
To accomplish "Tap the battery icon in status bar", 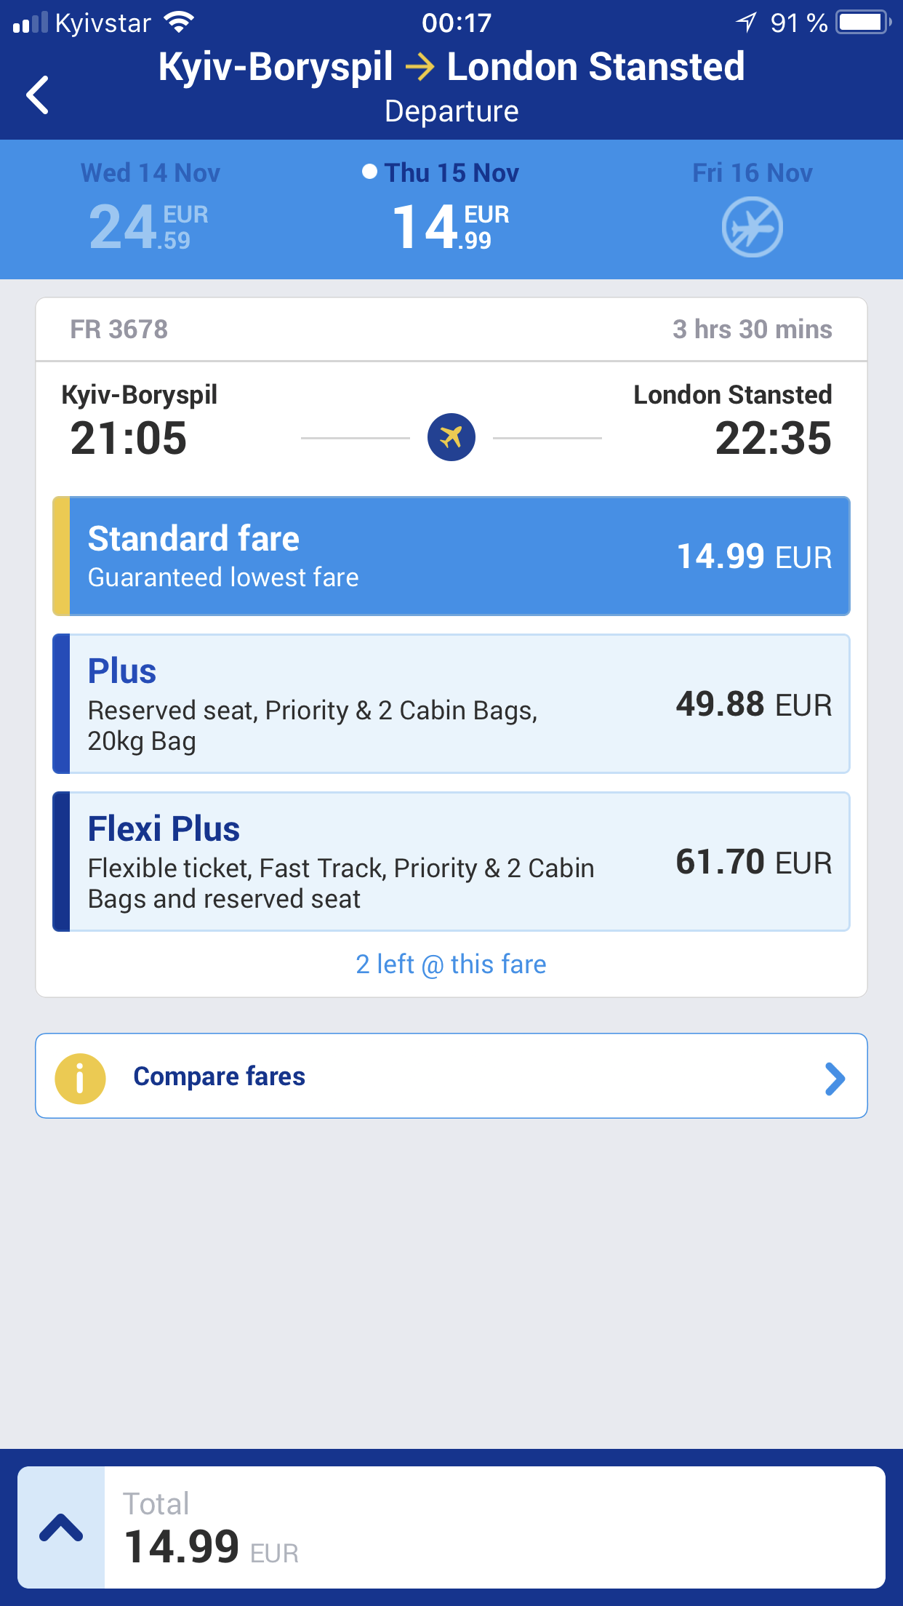I will (863, 23).
